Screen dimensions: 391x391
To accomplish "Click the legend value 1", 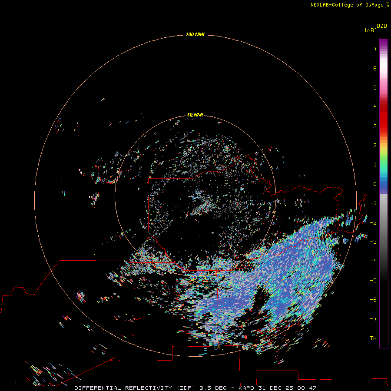I will [x=375, y=165].
